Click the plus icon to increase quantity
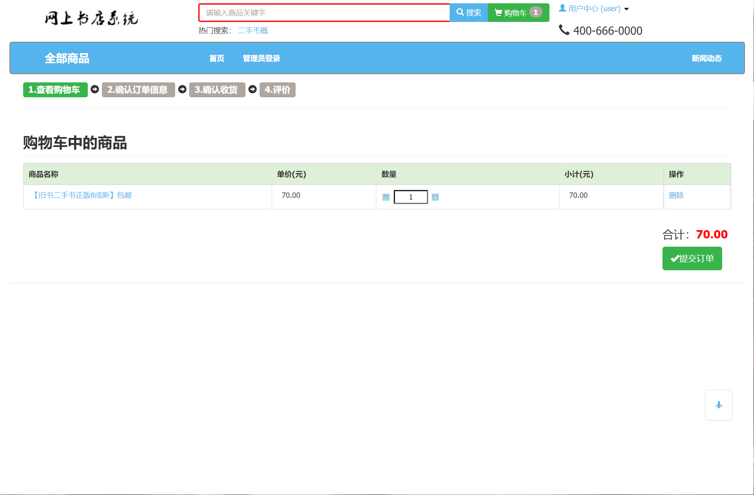The image size is (754, 495). click(435, 197)
